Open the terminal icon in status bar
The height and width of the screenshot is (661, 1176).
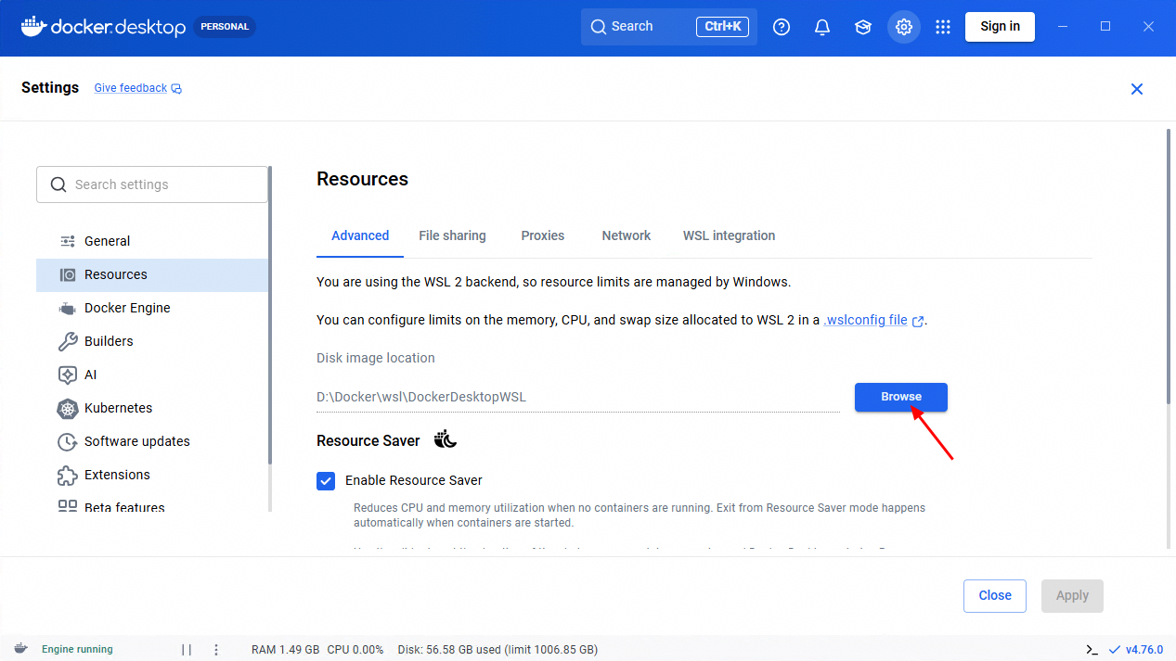point(1092,650)
